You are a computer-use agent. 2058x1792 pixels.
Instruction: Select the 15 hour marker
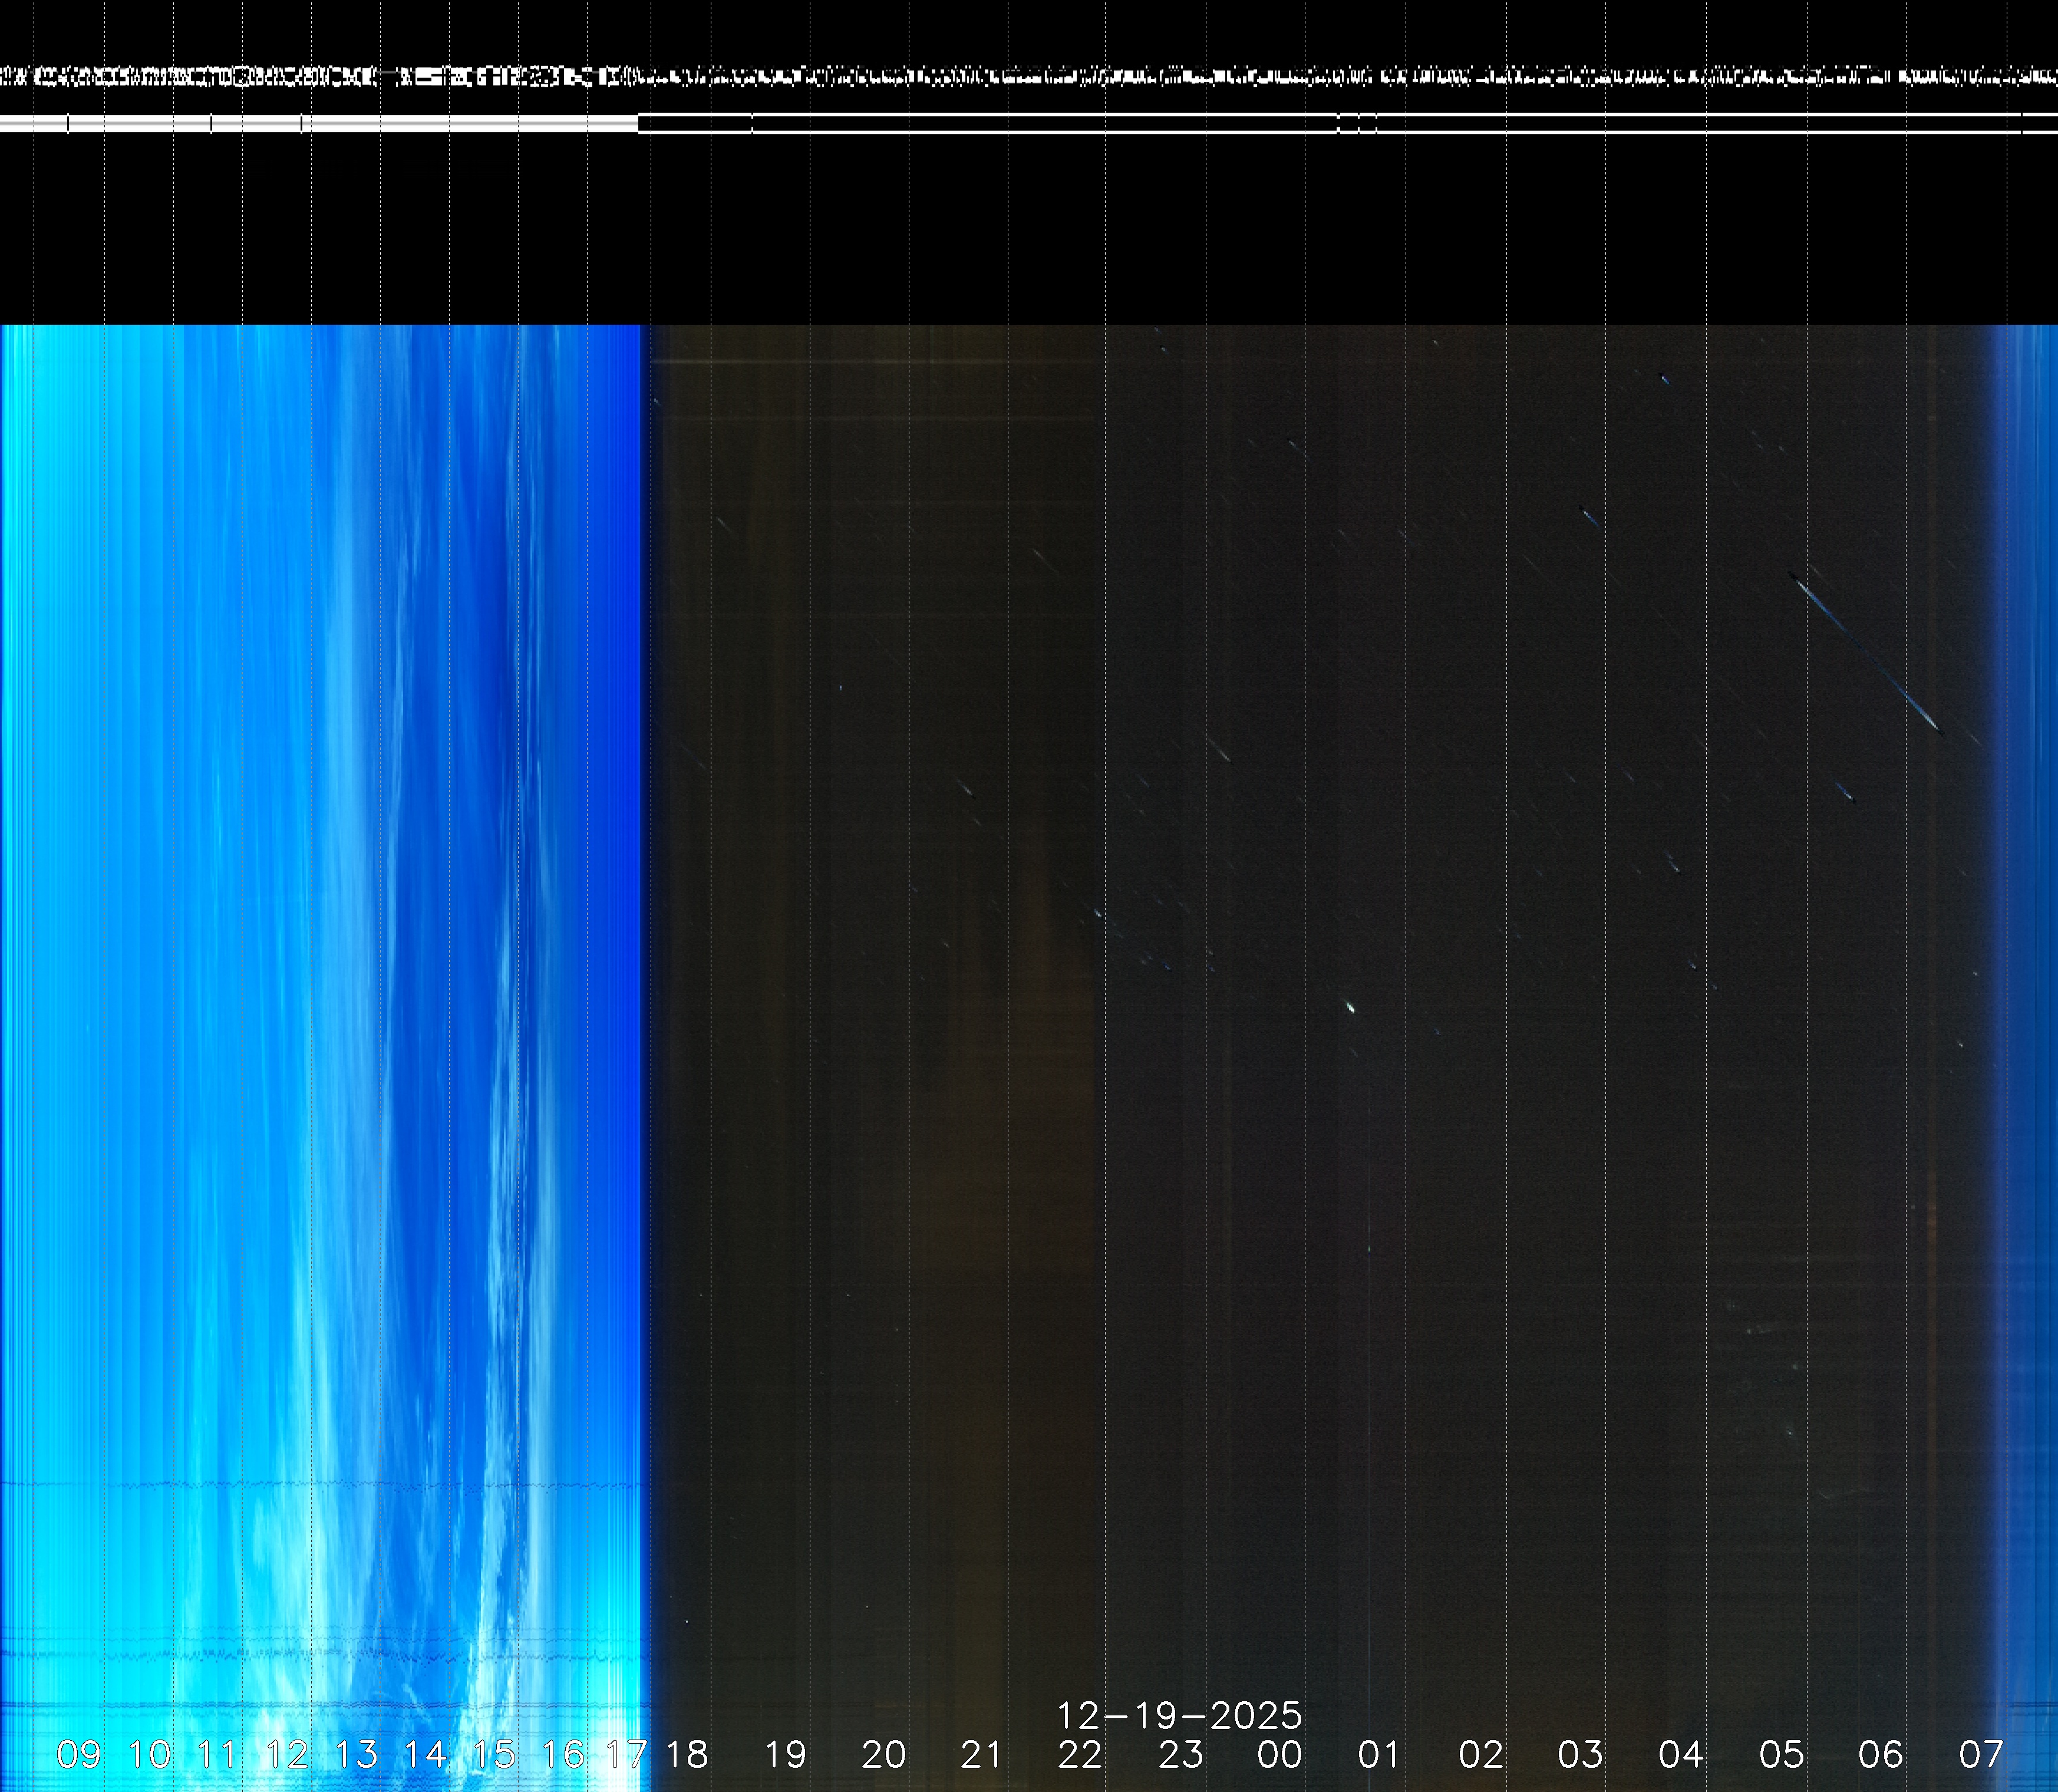(x=494, y=1754)
